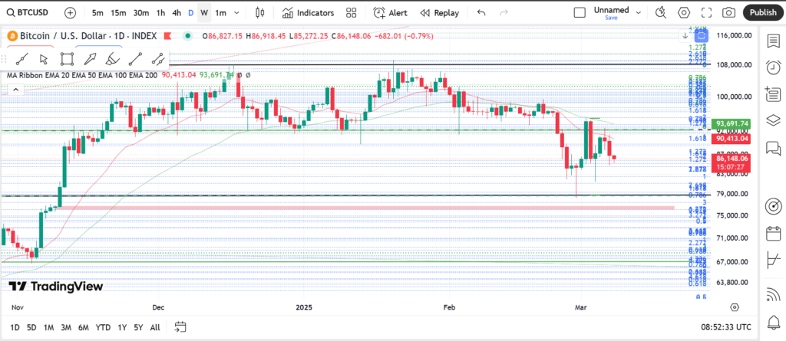This screenshot has height=341, width=786.
Task: Select the 4h interval
Action: pyautogui.click(x=177, y=13)
